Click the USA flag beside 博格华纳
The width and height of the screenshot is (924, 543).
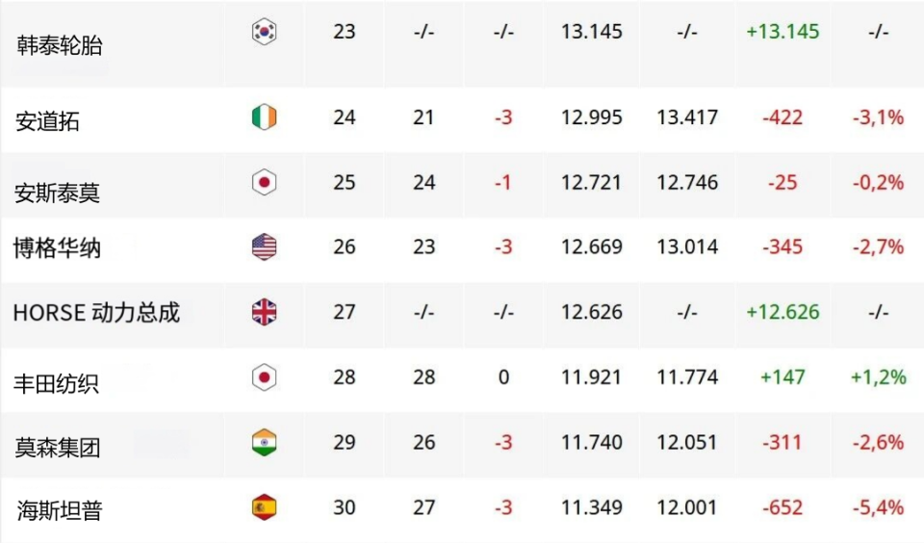pos(264,247)
